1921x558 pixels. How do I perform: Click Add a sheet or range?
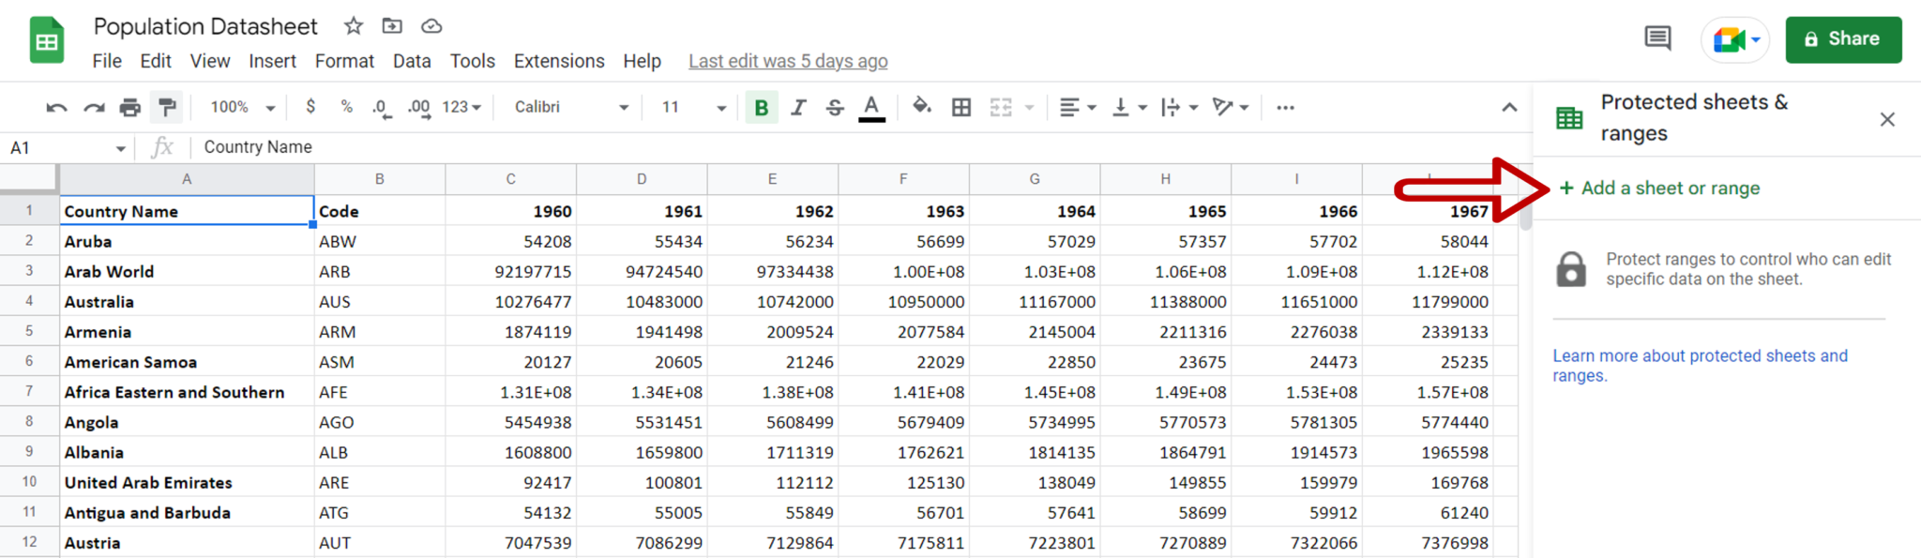pos(1660,189)
